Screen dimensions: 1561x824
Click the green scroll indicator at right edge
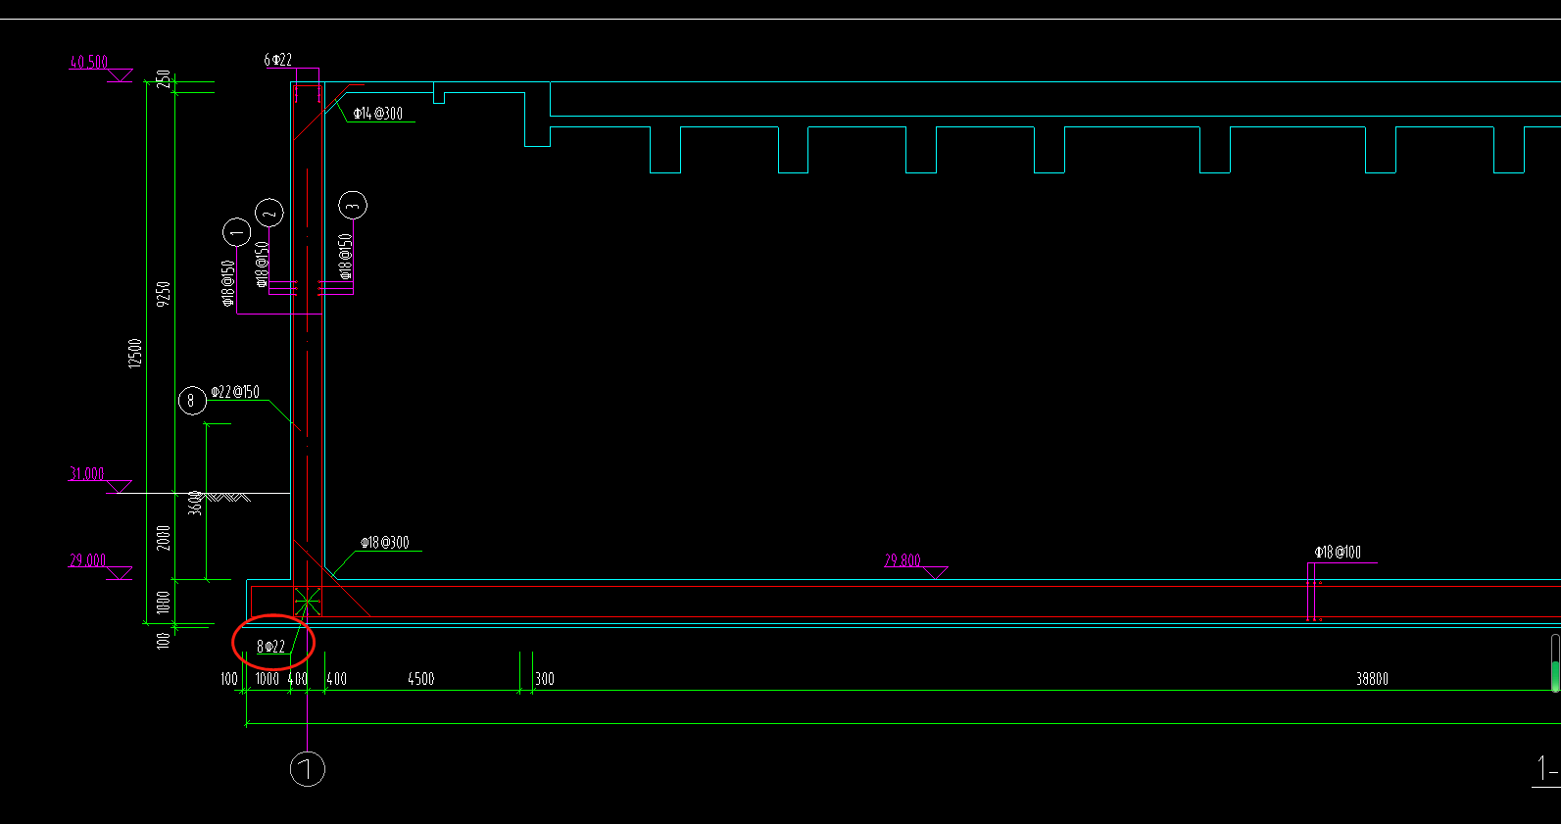tap(1555, 676)
